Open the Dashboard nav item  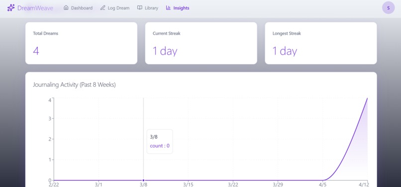[x=78, y=8]
